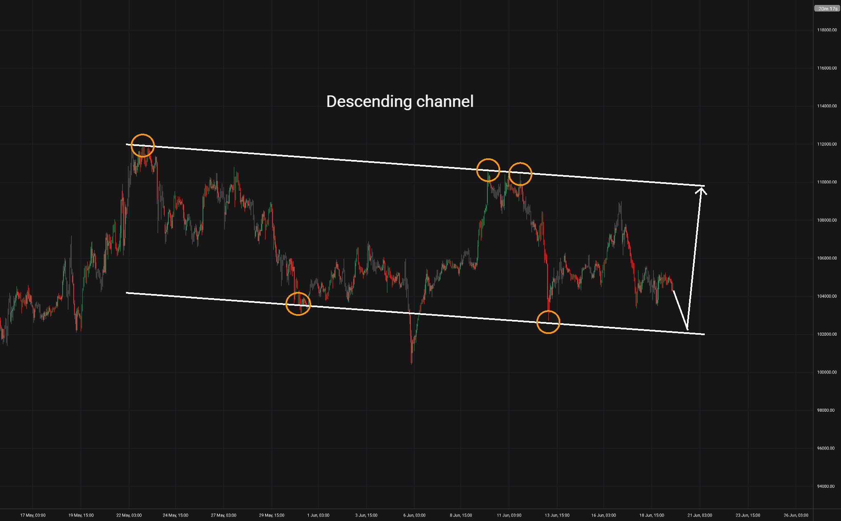Screen dimensions: 841x521
Task: Click the 94000.00 price axis label
Action: click(827, 486)
